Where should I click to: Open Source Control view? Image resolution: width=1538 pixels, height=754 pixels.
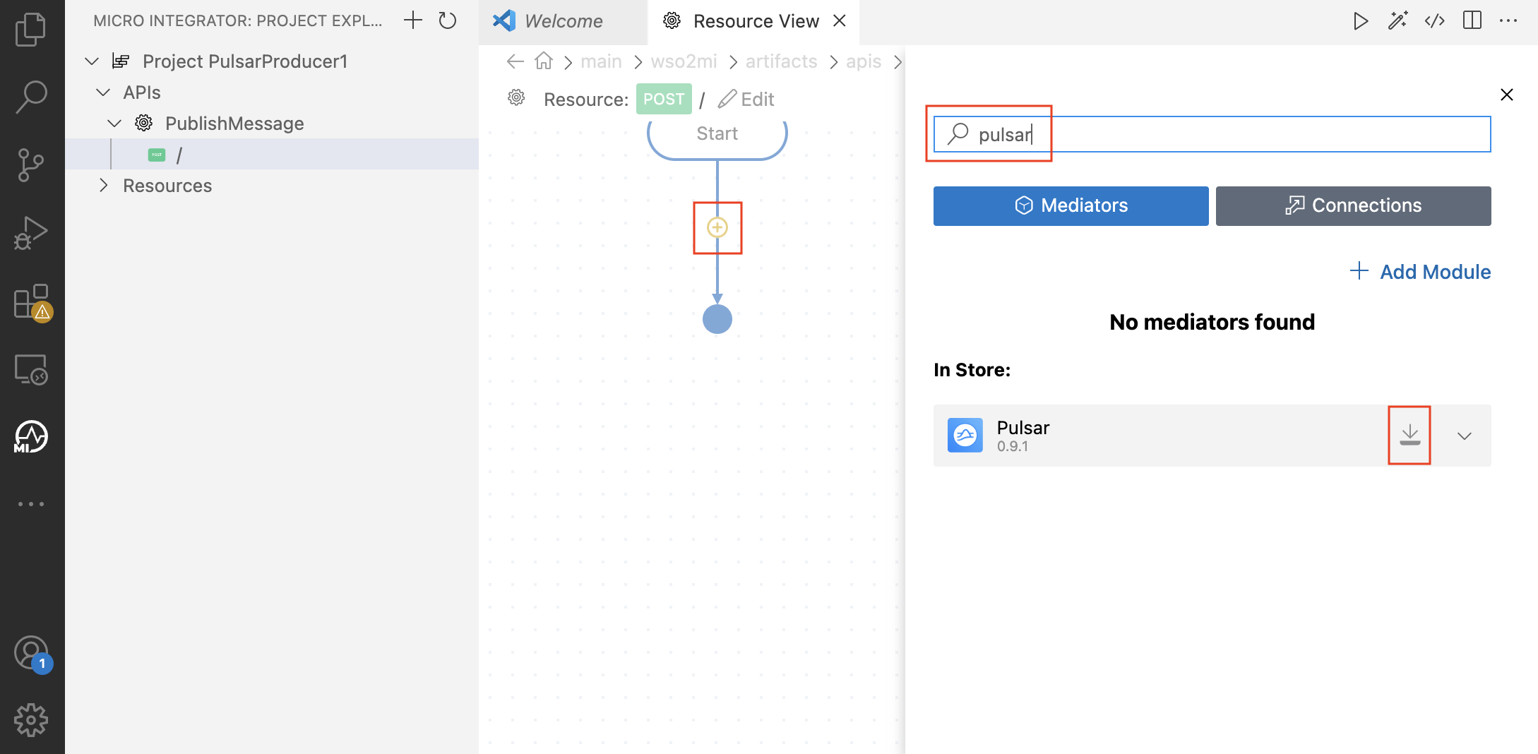coord(31,164)
